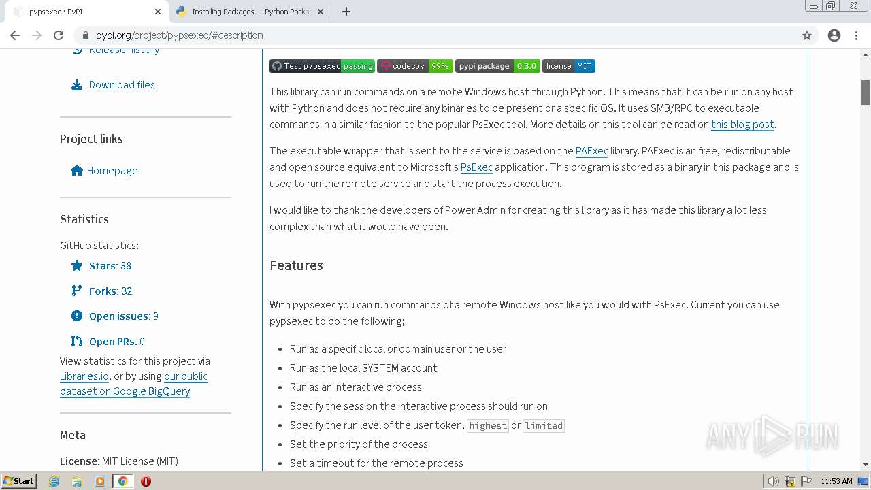Viewport: 871px width, 490px height.
Task: Click the Project links heading
Action: (x=91, y=139)
